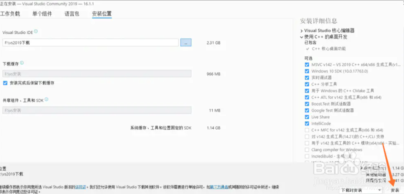Open the Visual Studio IDE info icon
This screenshot has width=404, height=194.
[36, 31]
